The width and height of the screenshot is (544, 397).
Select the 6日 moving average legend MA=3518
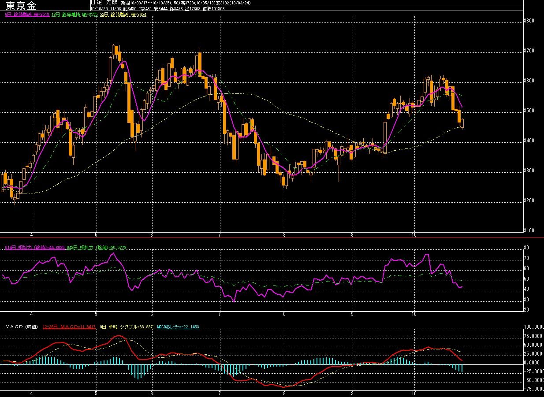coord(26,15)
